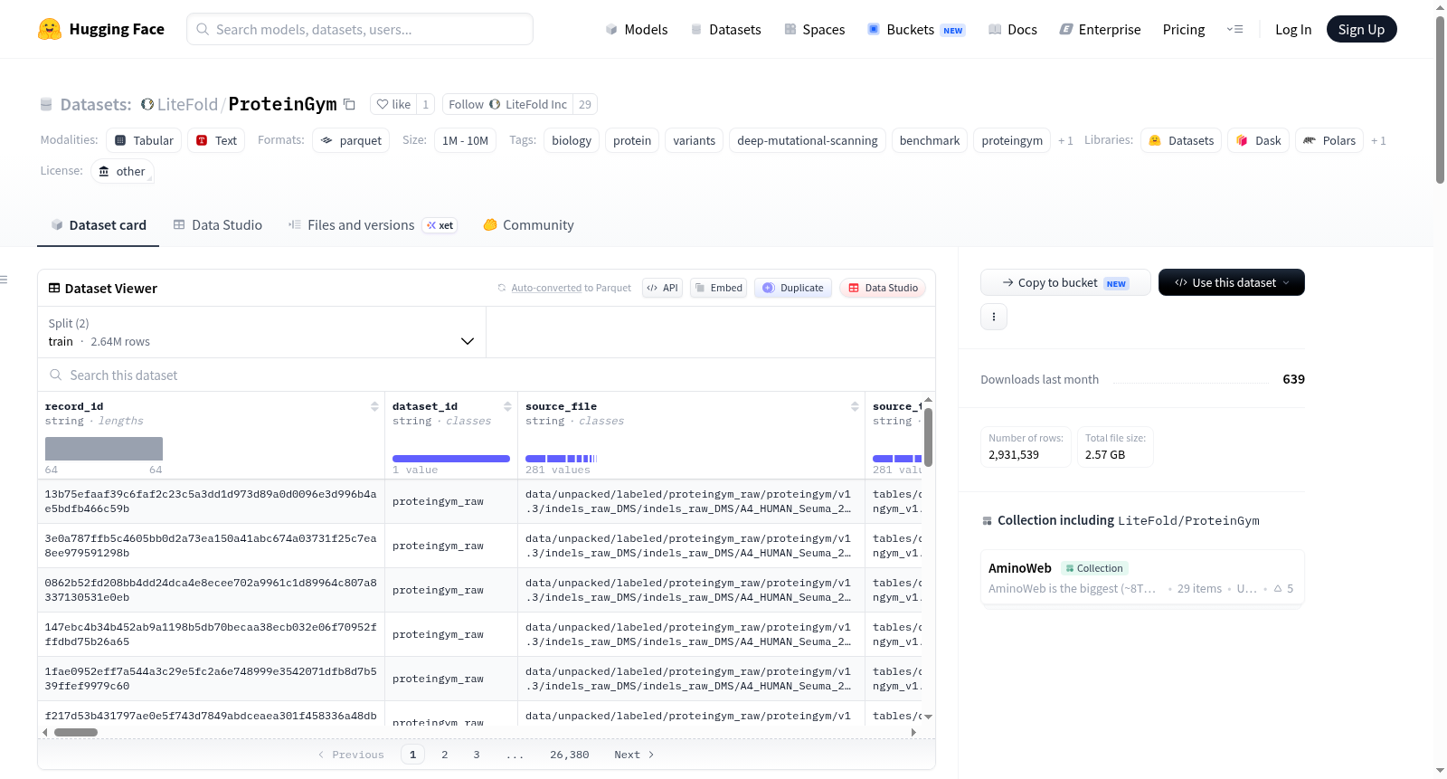Duplicate the dataset viewer
This screenshot has height=779, width=1447.
point(793,288)
